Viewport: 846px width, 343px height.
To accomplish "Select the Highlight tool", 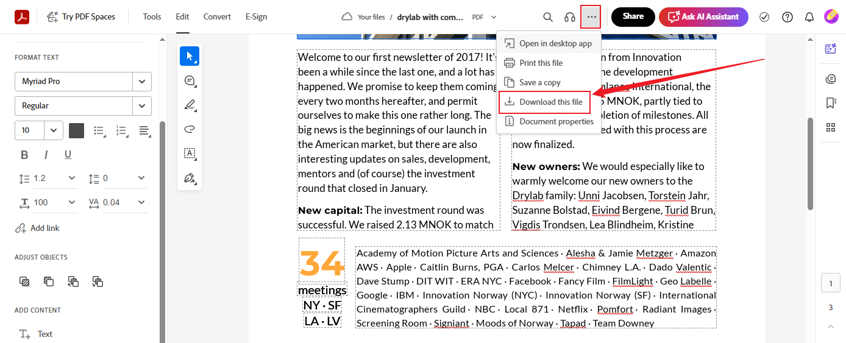I will (190, 105).
